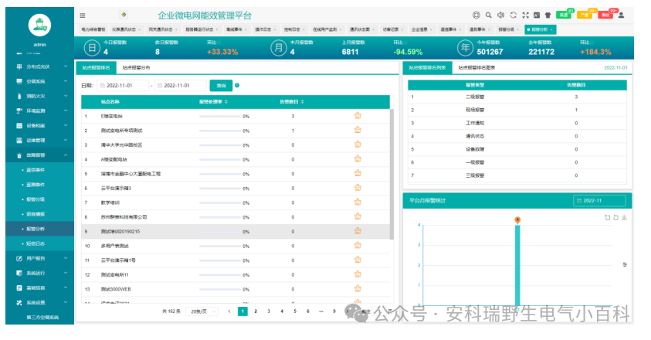The height and width of the screenshot is (340, 651).
Task: Click the fullscreen expand icon in header
Action: coord(525,15)
